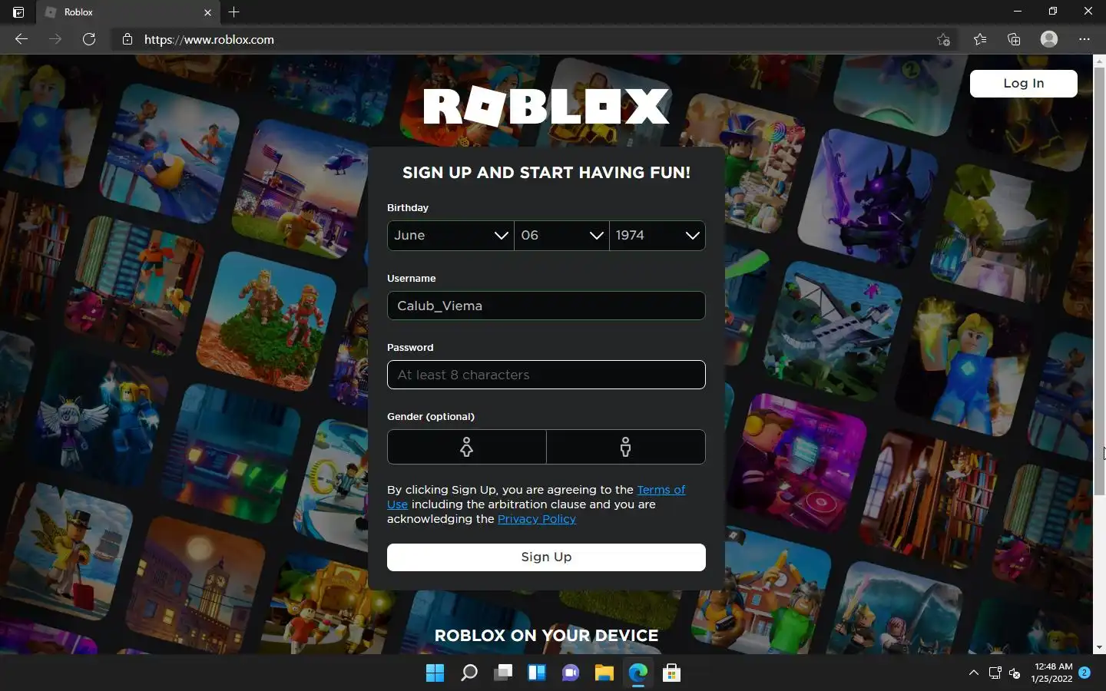The image size is (1106, 691).
Task: Open the clock and date 1/25/2022
Action: coord(1052,673)
